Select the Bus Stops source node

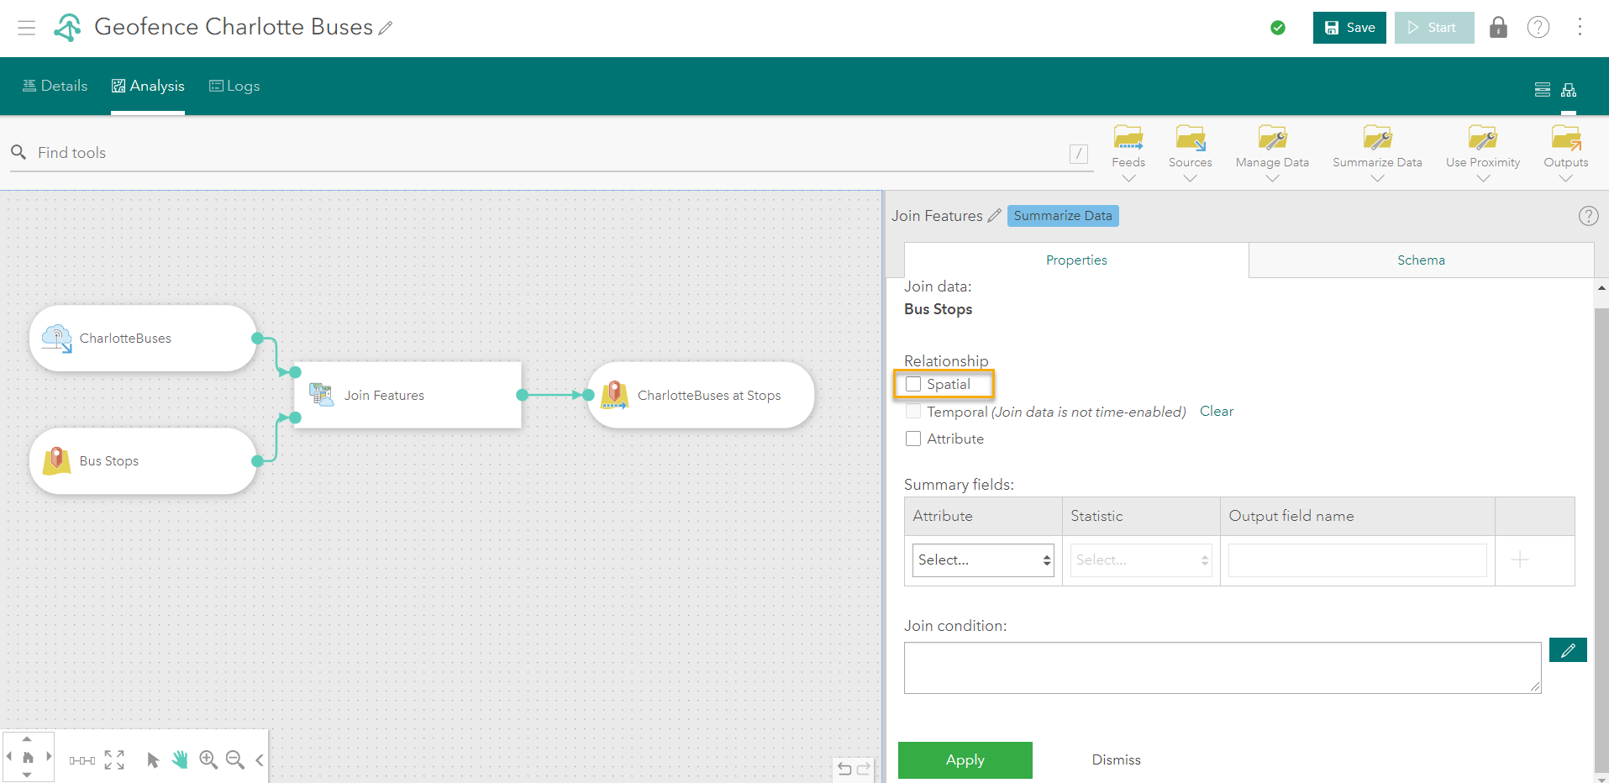(143, 460)
